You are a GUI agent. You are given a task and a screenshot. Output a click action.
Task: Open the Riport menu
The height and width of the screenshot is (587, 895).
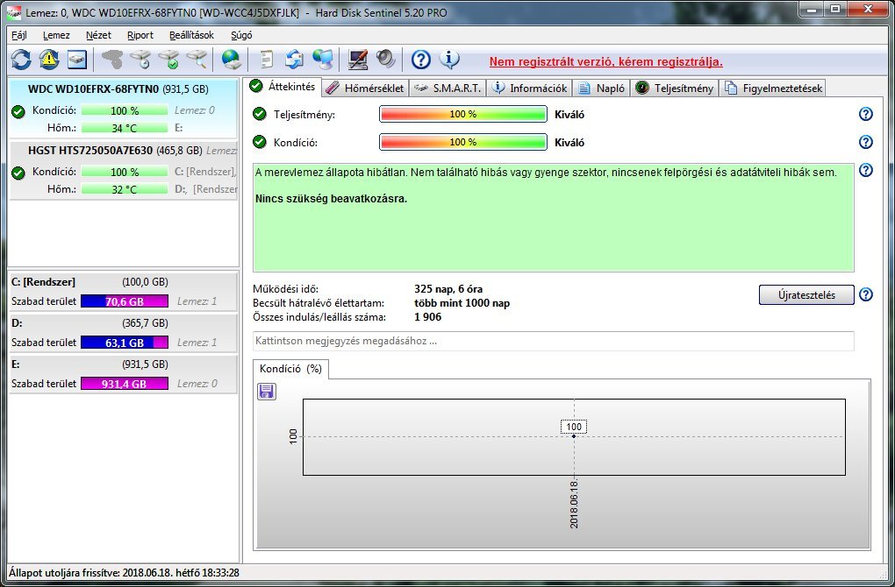point(140,35)
